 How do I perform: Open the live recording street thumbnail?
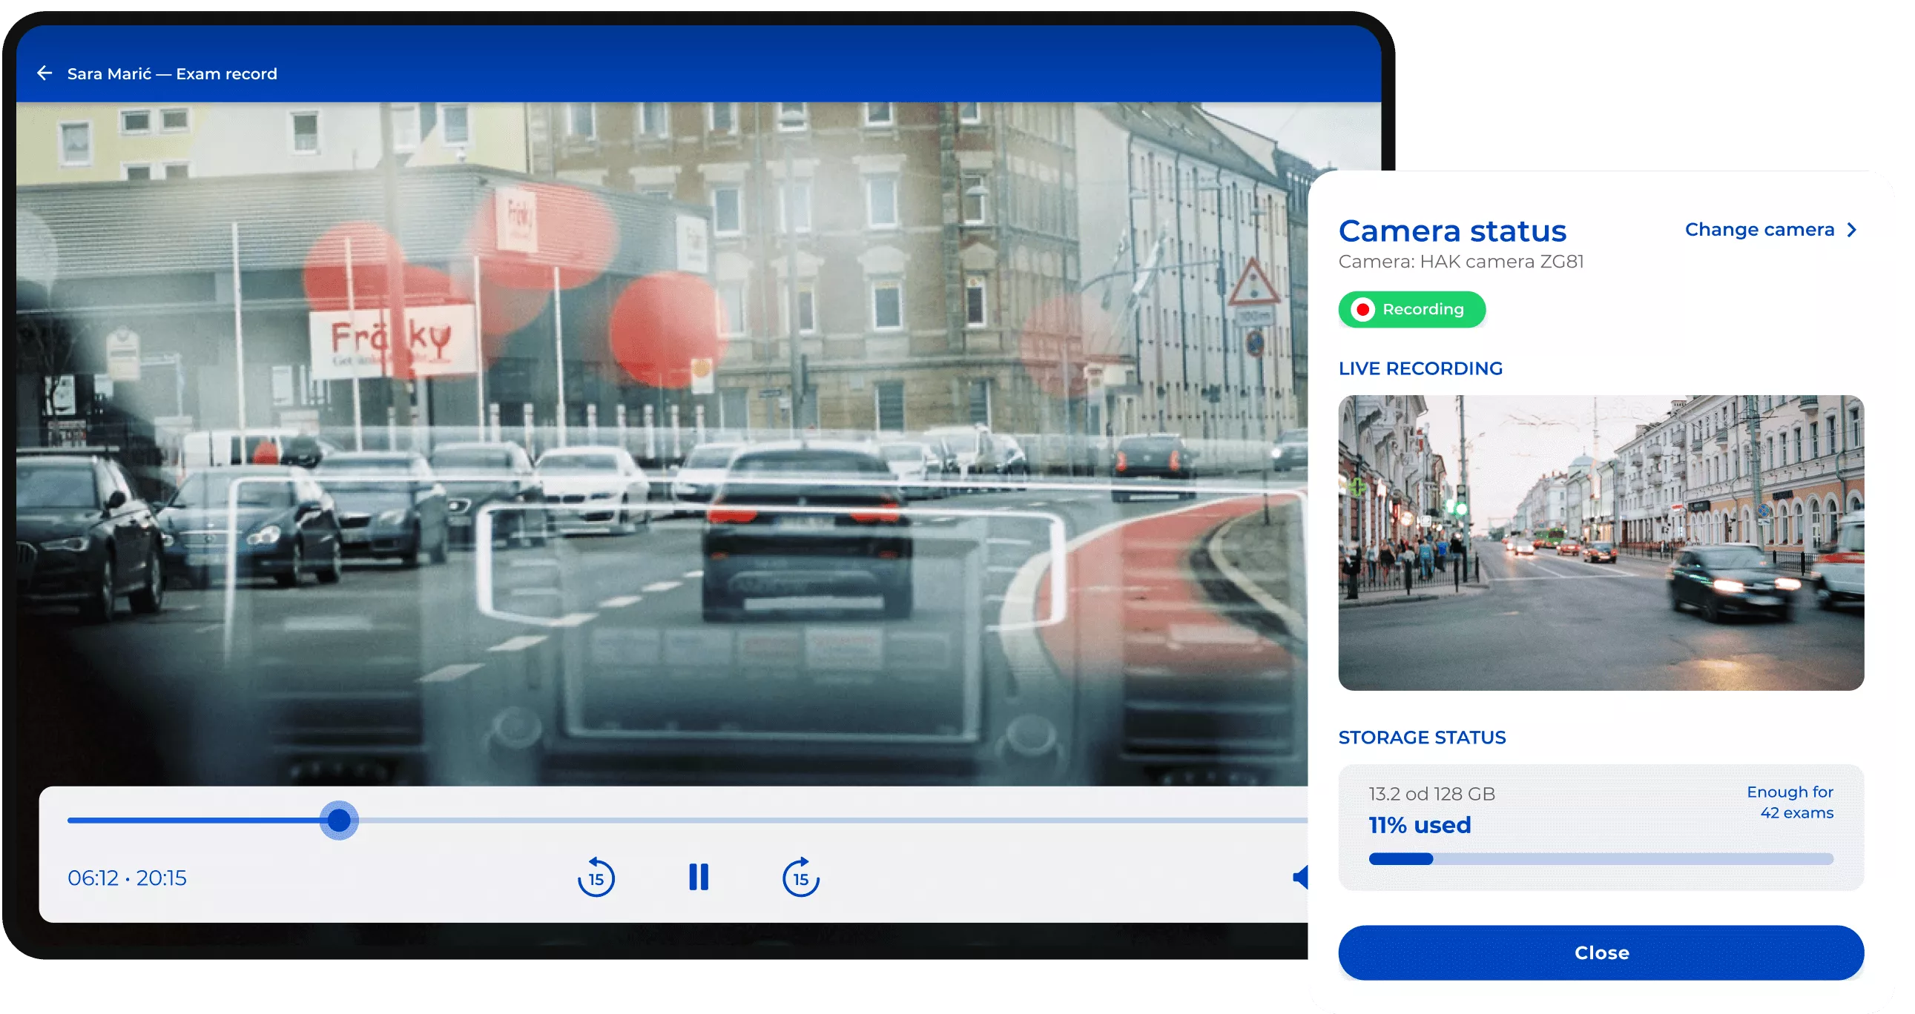coord(1601,543)
